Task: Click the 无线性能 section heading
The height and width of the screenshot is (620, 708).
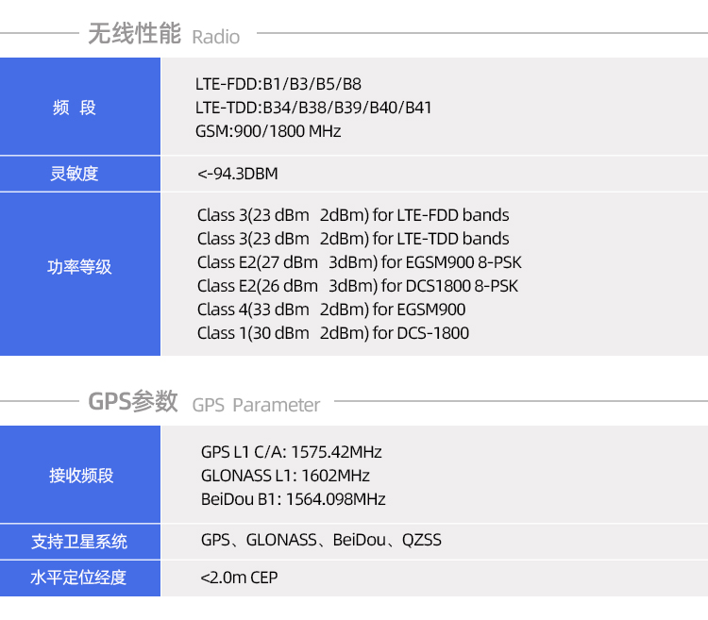Action: point(133,35)
